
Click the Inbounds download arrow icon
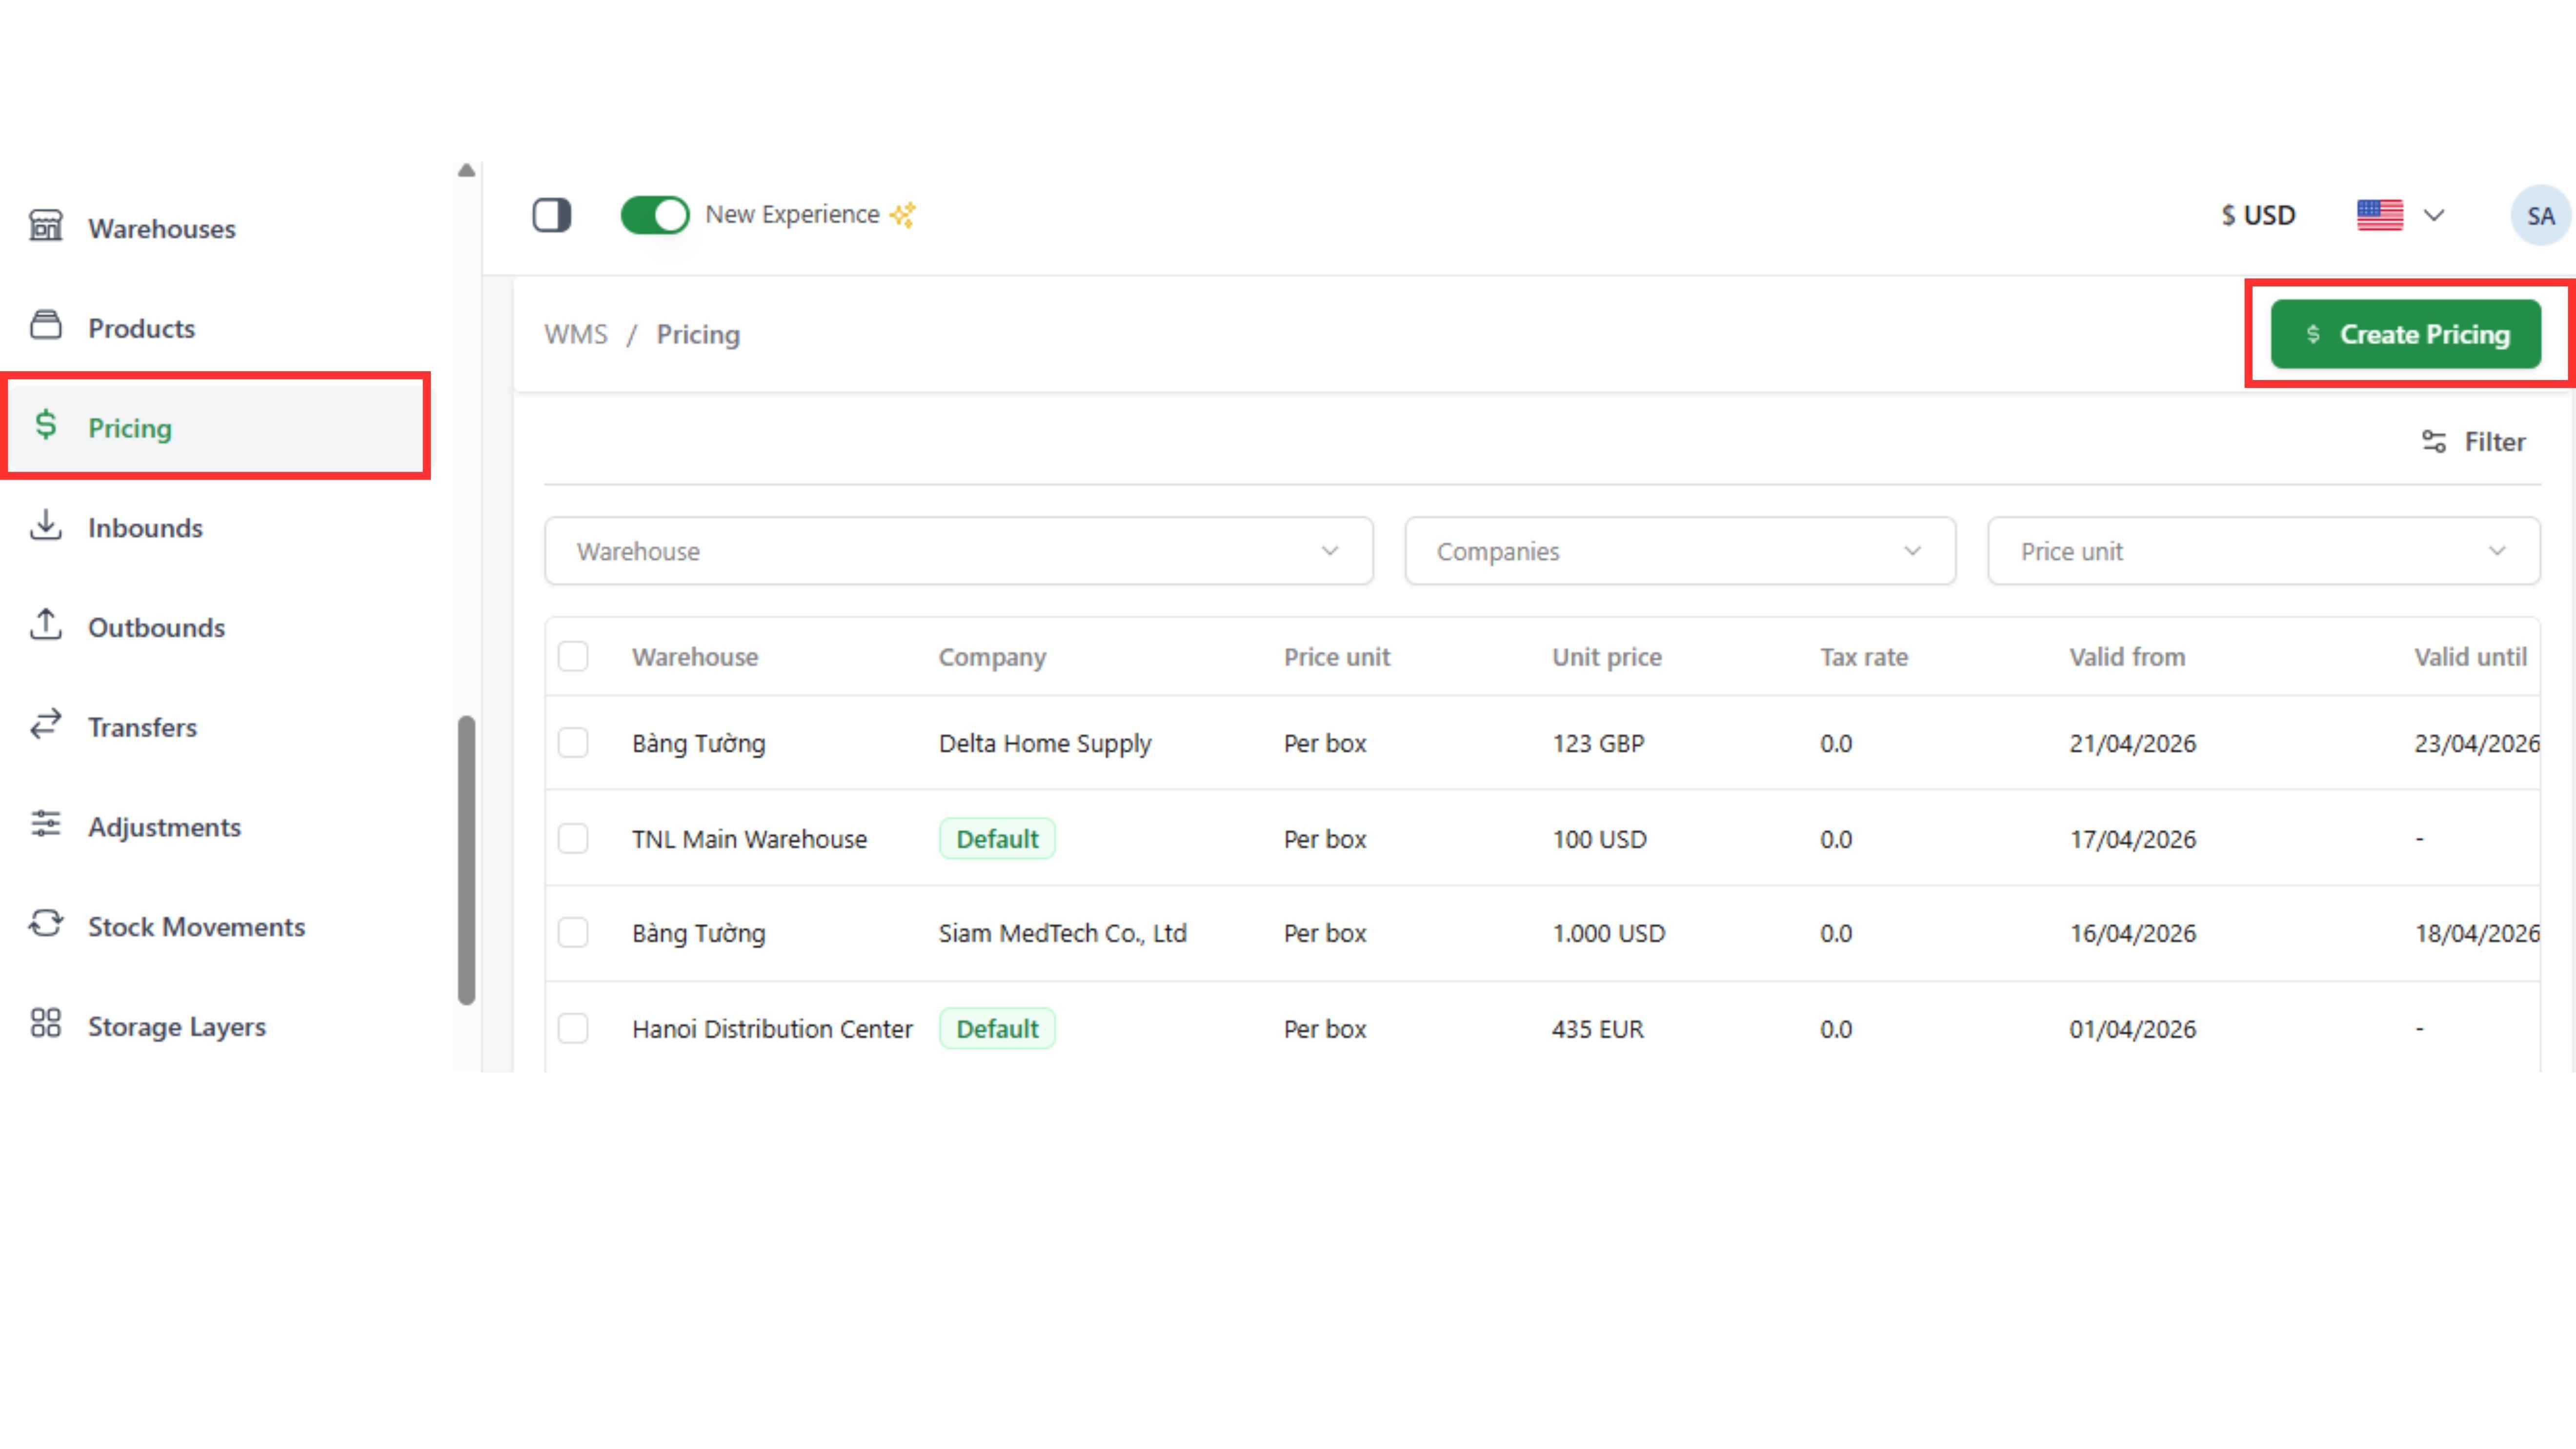tap(45, 526)
